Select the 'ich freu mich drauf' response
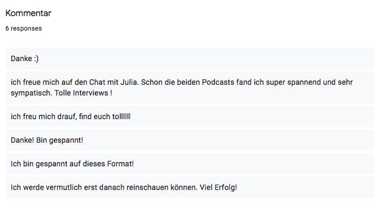The width and height of the screenshot is (374, 205). pos(190,116)
